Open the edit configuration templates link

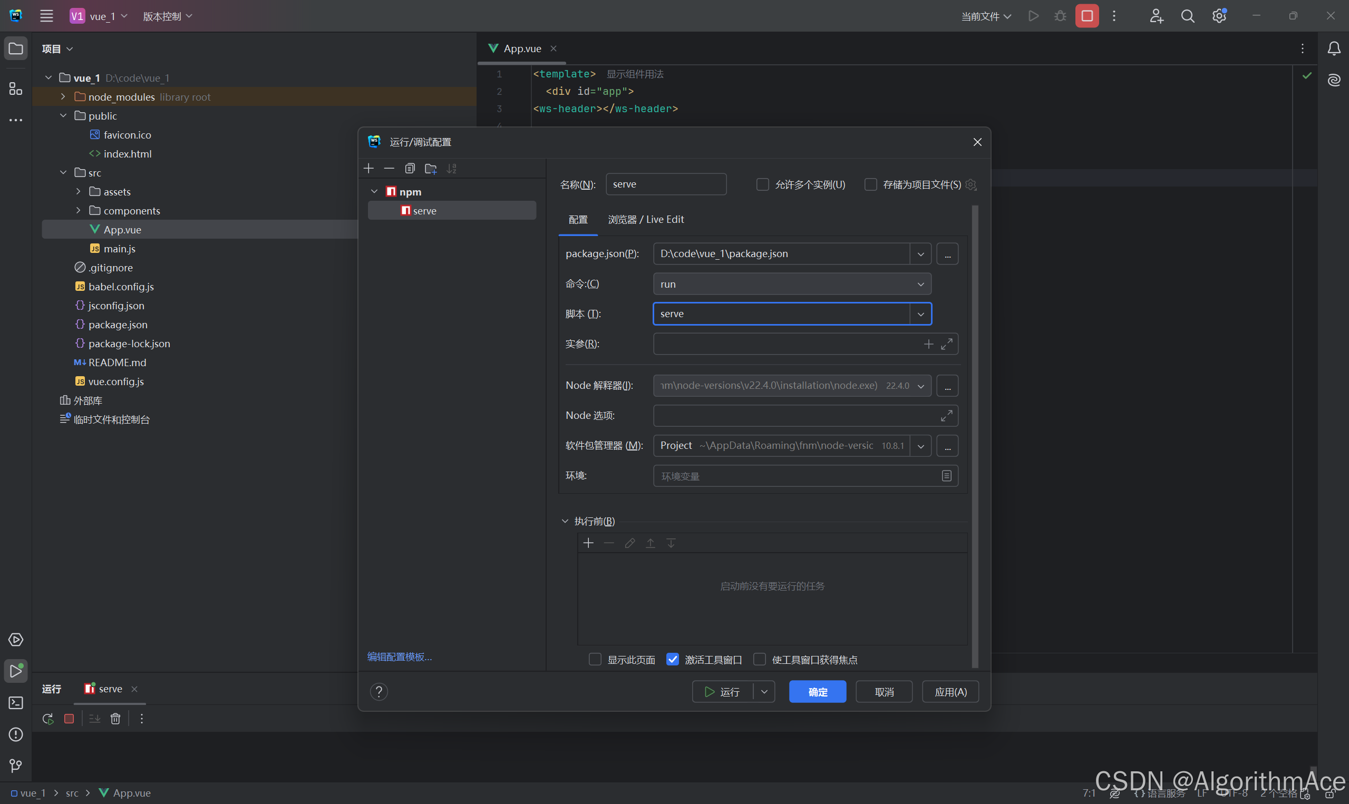pos(400,656)
